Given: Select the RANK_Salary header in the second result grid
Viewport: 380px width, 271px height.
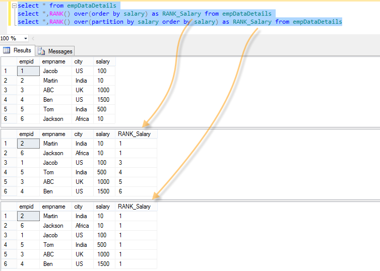Looking at the screenshot, I should 136,134.
